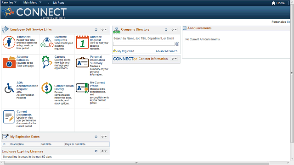Click the Advanced Search link
Image resolution: width=294 pixels, height=165 pixels.
(x=166, y=51)
